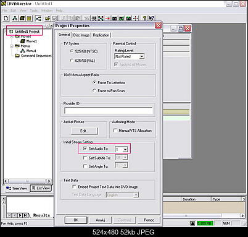Toggle Apply to All Movies checkbox
The width and height of the screenshot is (248, 237).
[x=116, y=64]
